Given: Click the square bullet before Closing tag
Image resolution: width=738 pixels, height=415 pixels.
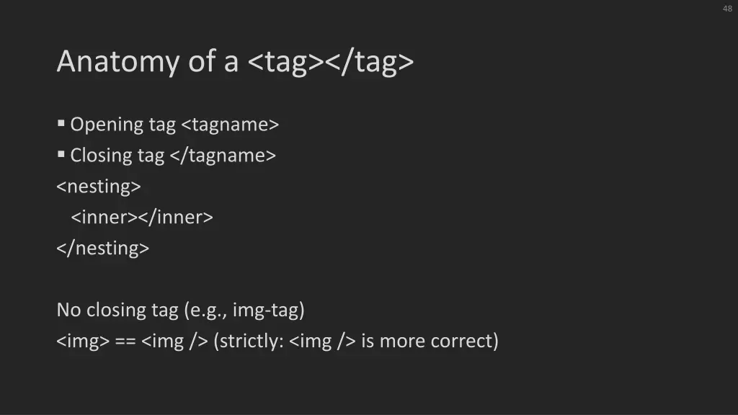Looking at the screenshot, I should 61,154.
